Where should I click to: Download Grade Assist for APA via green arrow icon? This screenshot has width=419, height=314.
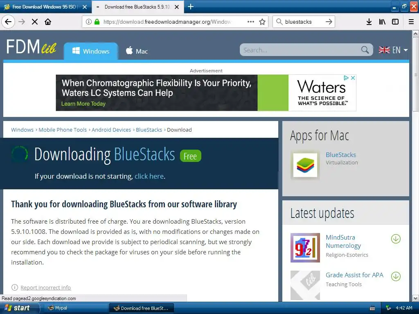click(x=396, y=276)
